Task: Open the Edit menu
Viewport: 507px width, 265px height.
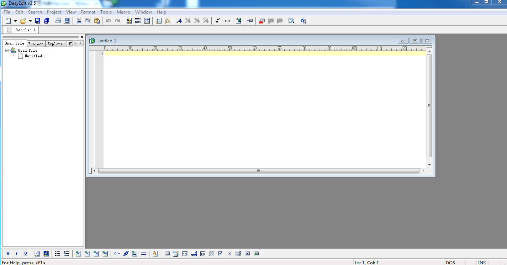Action: 19,12
